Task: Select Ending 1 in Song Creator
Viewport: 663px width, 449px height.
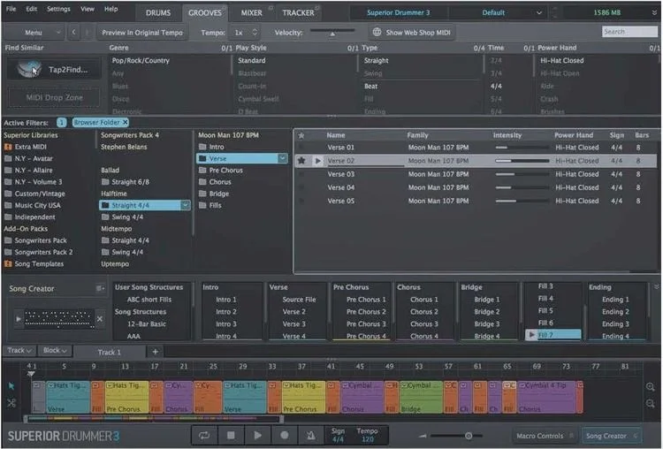Action: pyautogui.click(x=615, y=300)
